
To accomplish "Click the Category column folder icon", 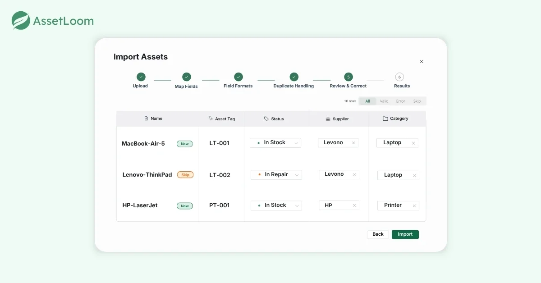I will click(x=385, y=119).
